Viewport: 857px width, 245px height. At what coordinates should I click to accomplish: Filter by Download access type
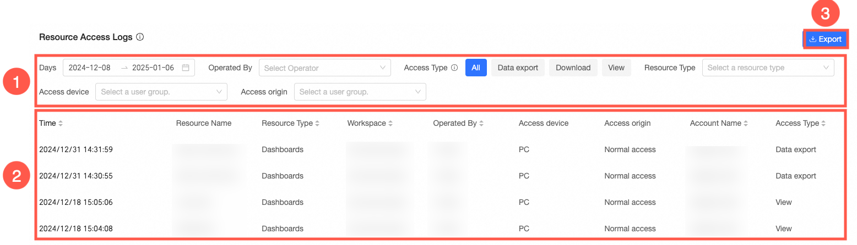pos(573,68)
